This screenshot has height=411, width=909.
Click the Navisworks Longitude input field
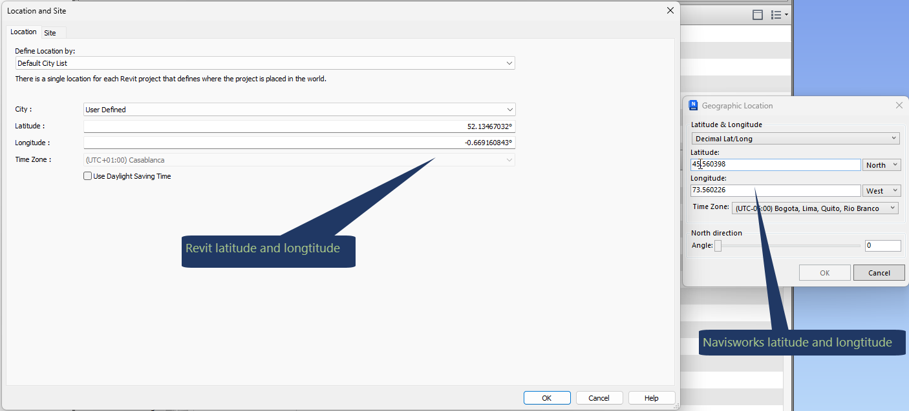[776, 191]
